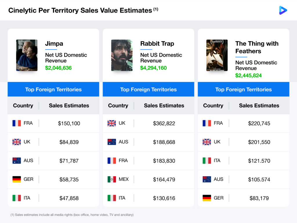
Task: Click the $362,822 UK sales estimate
Action: tap(164, 124)
